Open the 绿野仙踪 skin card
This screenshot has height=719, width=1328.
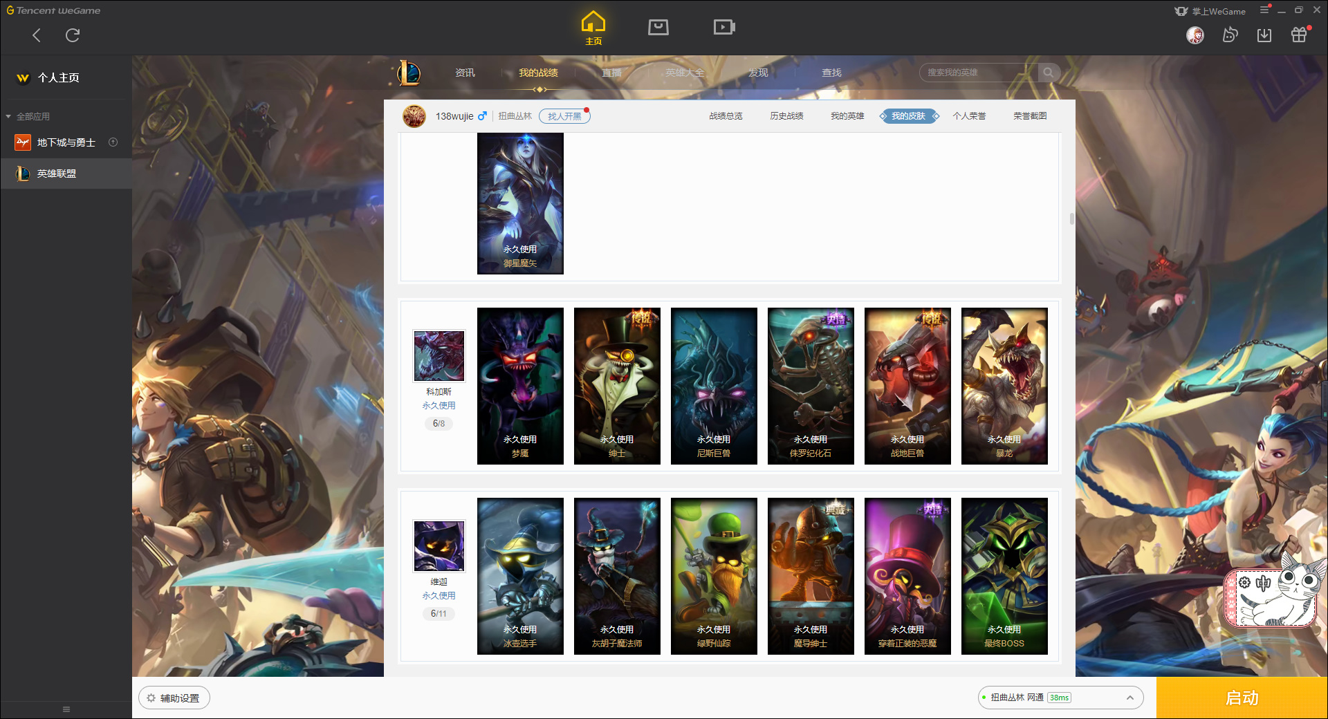click(x=714, y=576)
